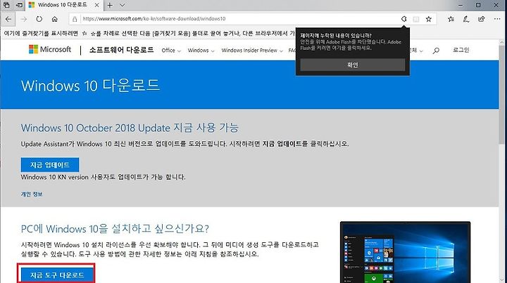Select the Windows 10 다운로드 browser tab
507x283 pixels.
(x=63, y=5)
